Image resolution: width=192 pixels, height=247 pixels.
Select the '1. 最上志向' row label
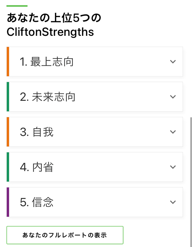[47, 62]
